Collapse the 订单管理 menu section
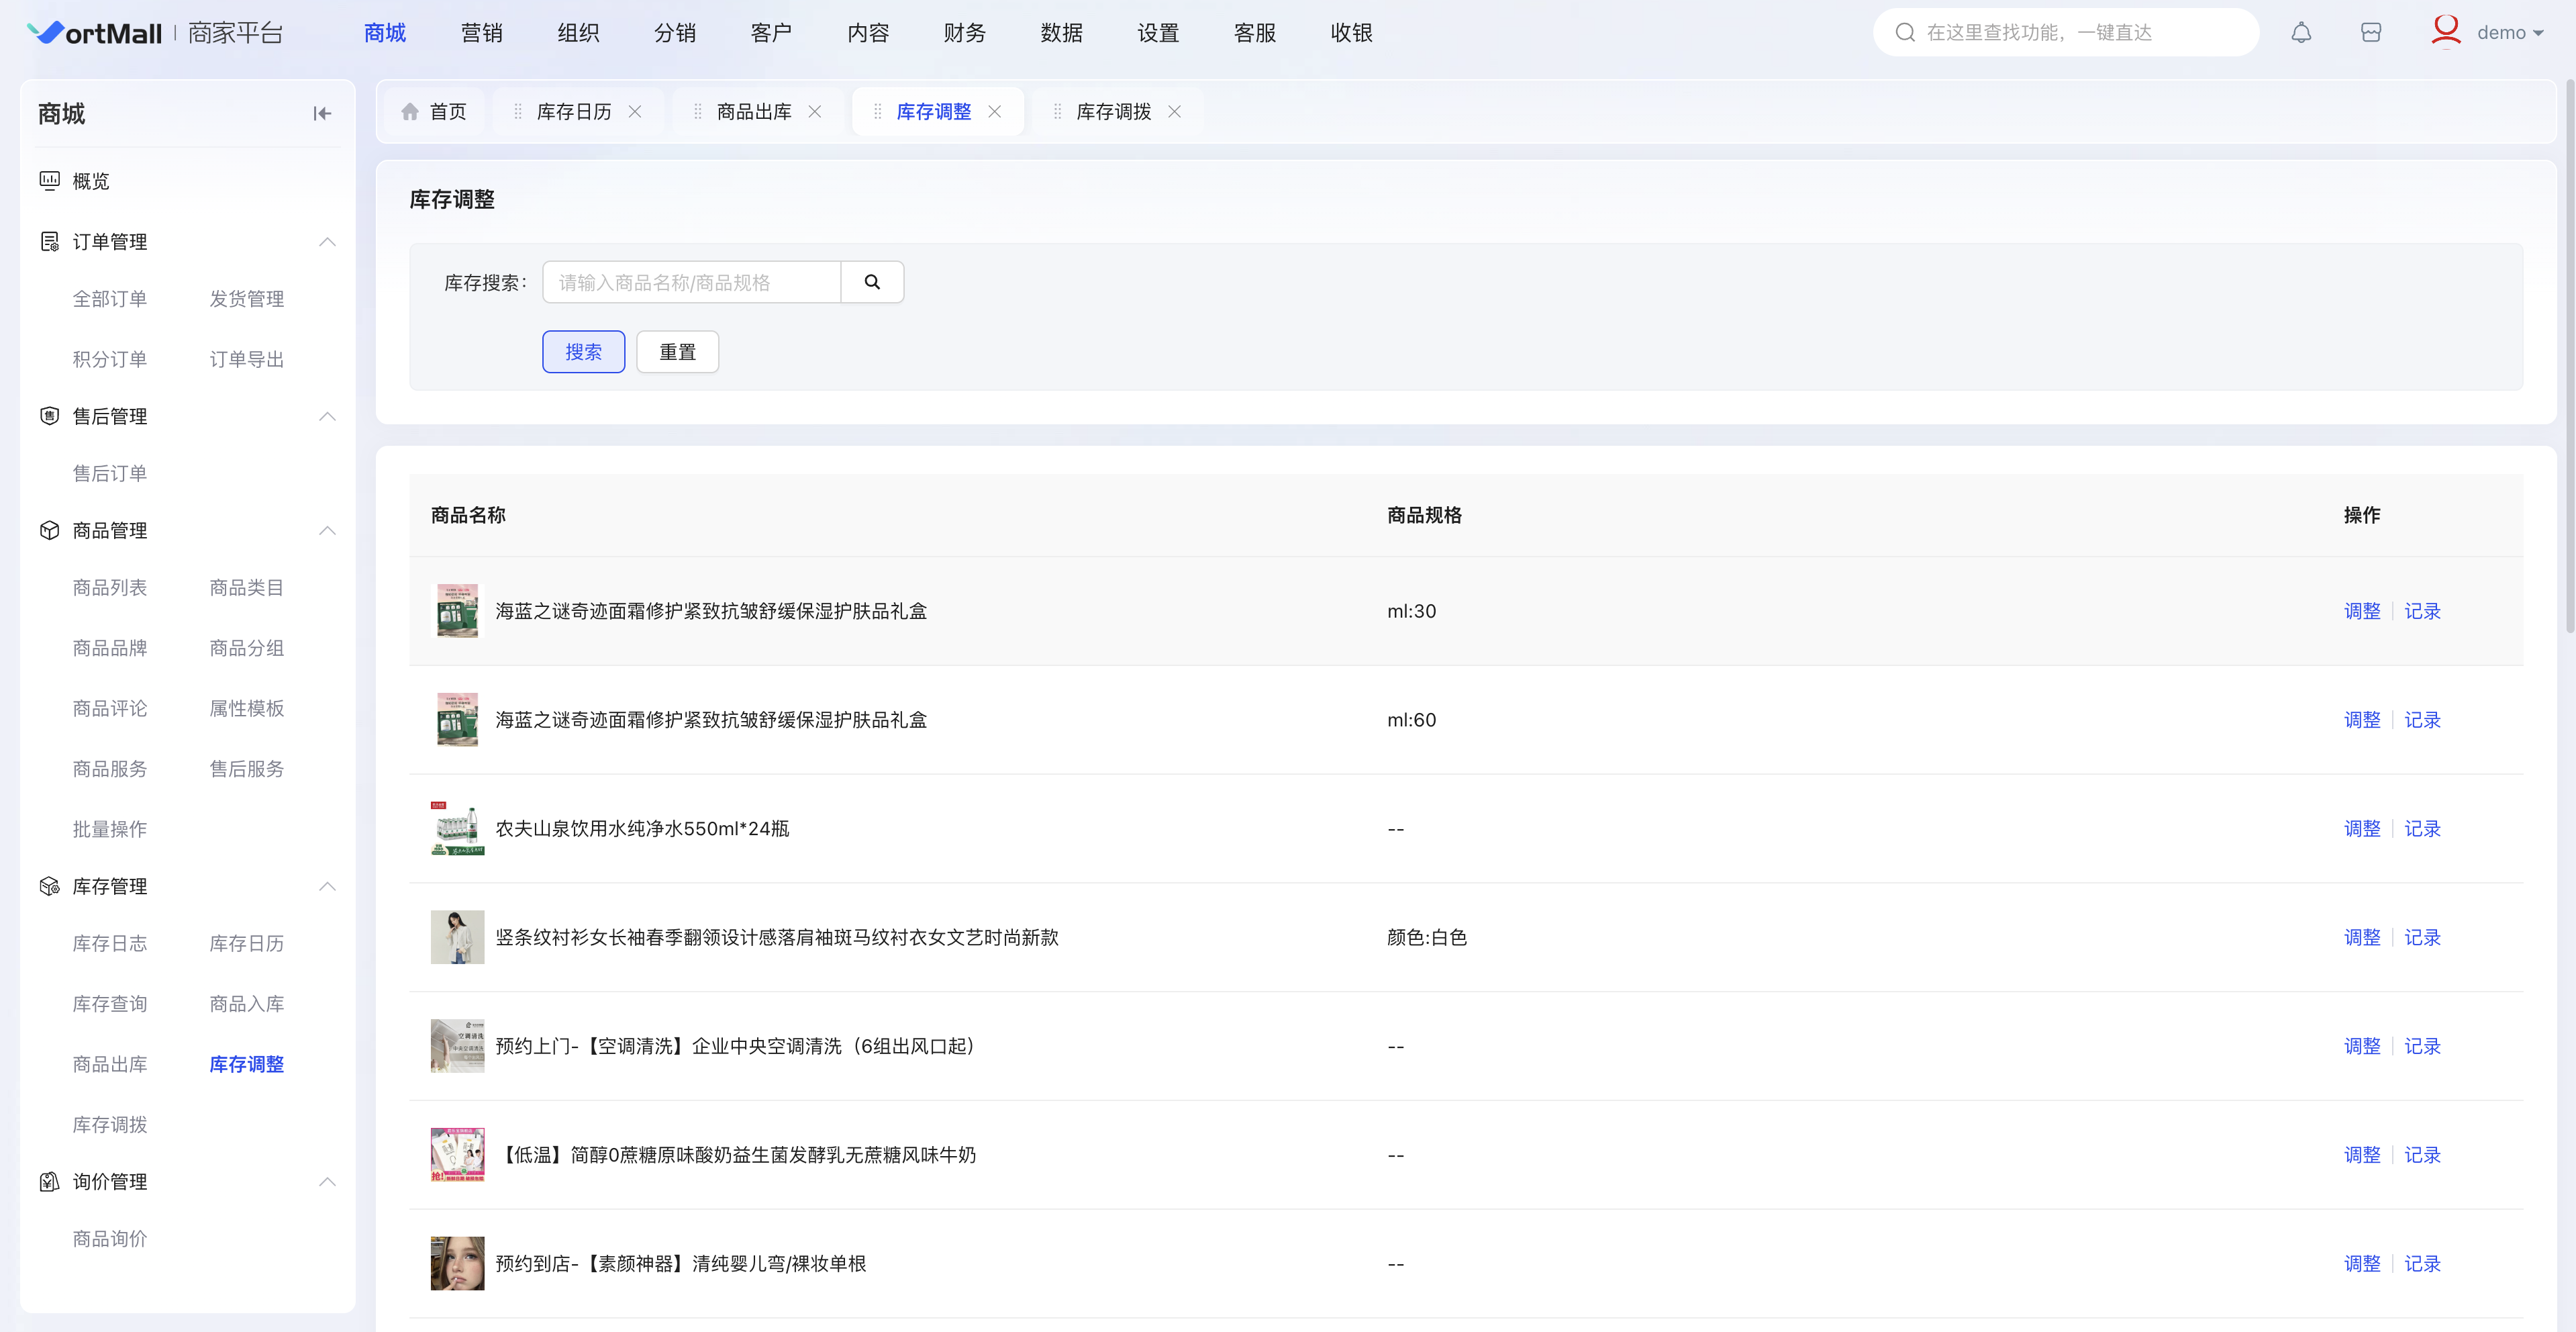The height and width of the screenshot is (1332, 2576). point(327,242)
